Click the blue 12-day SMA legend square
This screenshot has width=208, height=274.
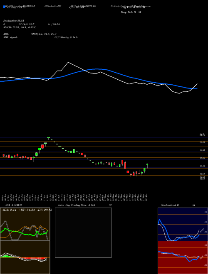click(x=5, y=7)
